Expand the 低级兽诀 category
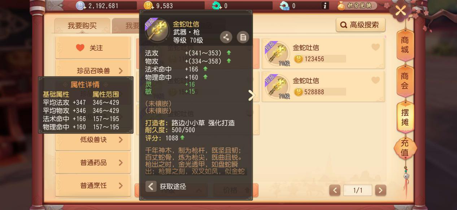 coord(93,140)
